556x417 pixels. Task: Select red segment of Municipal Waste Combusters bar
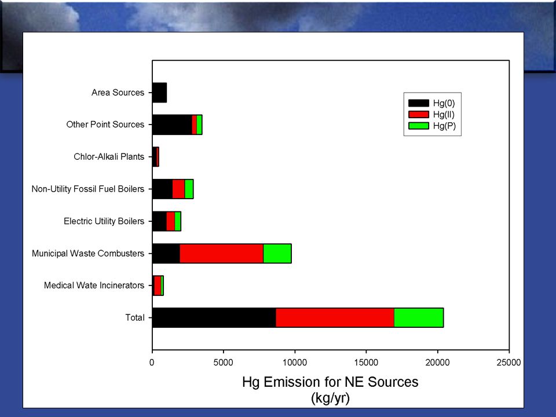tap(222, 253)
